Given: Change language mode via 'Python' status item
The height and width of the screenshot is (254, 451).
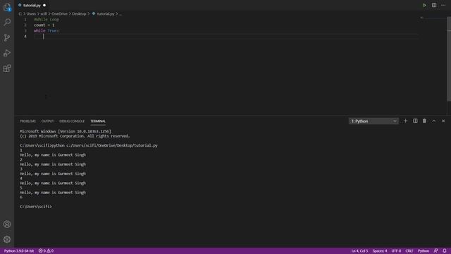Looking at the screenshot, I should click(x=423, y=251).
